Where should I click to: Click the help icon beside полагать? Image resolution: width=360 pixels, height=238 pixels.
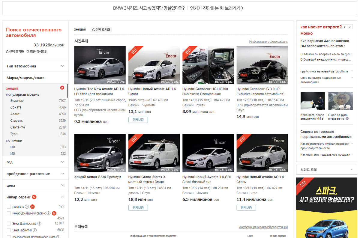pyautogui.click(x=27, y=207)
